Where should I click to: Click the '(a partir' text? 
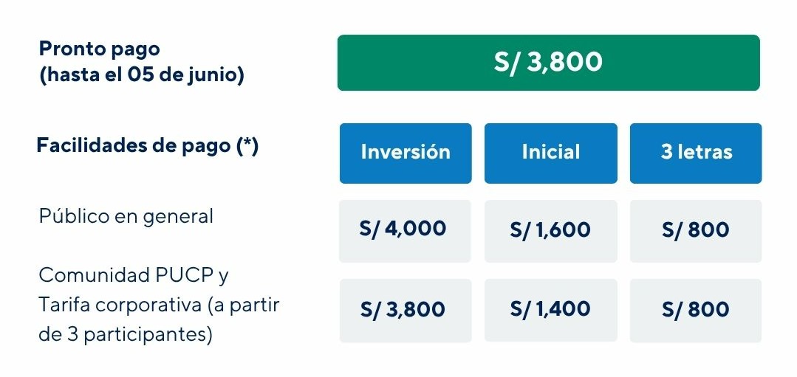click(x=243, y=305)
